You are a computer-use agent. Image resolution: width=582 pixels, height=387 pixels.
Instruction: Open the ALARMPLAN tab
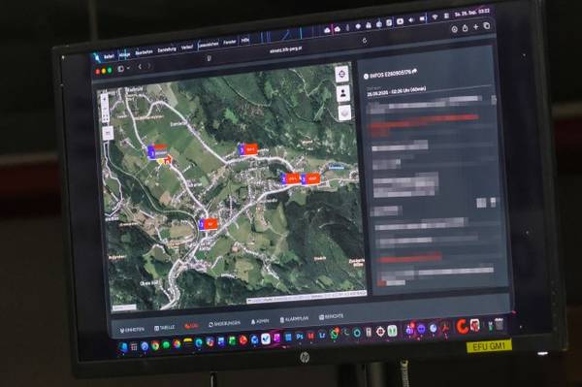294,319
